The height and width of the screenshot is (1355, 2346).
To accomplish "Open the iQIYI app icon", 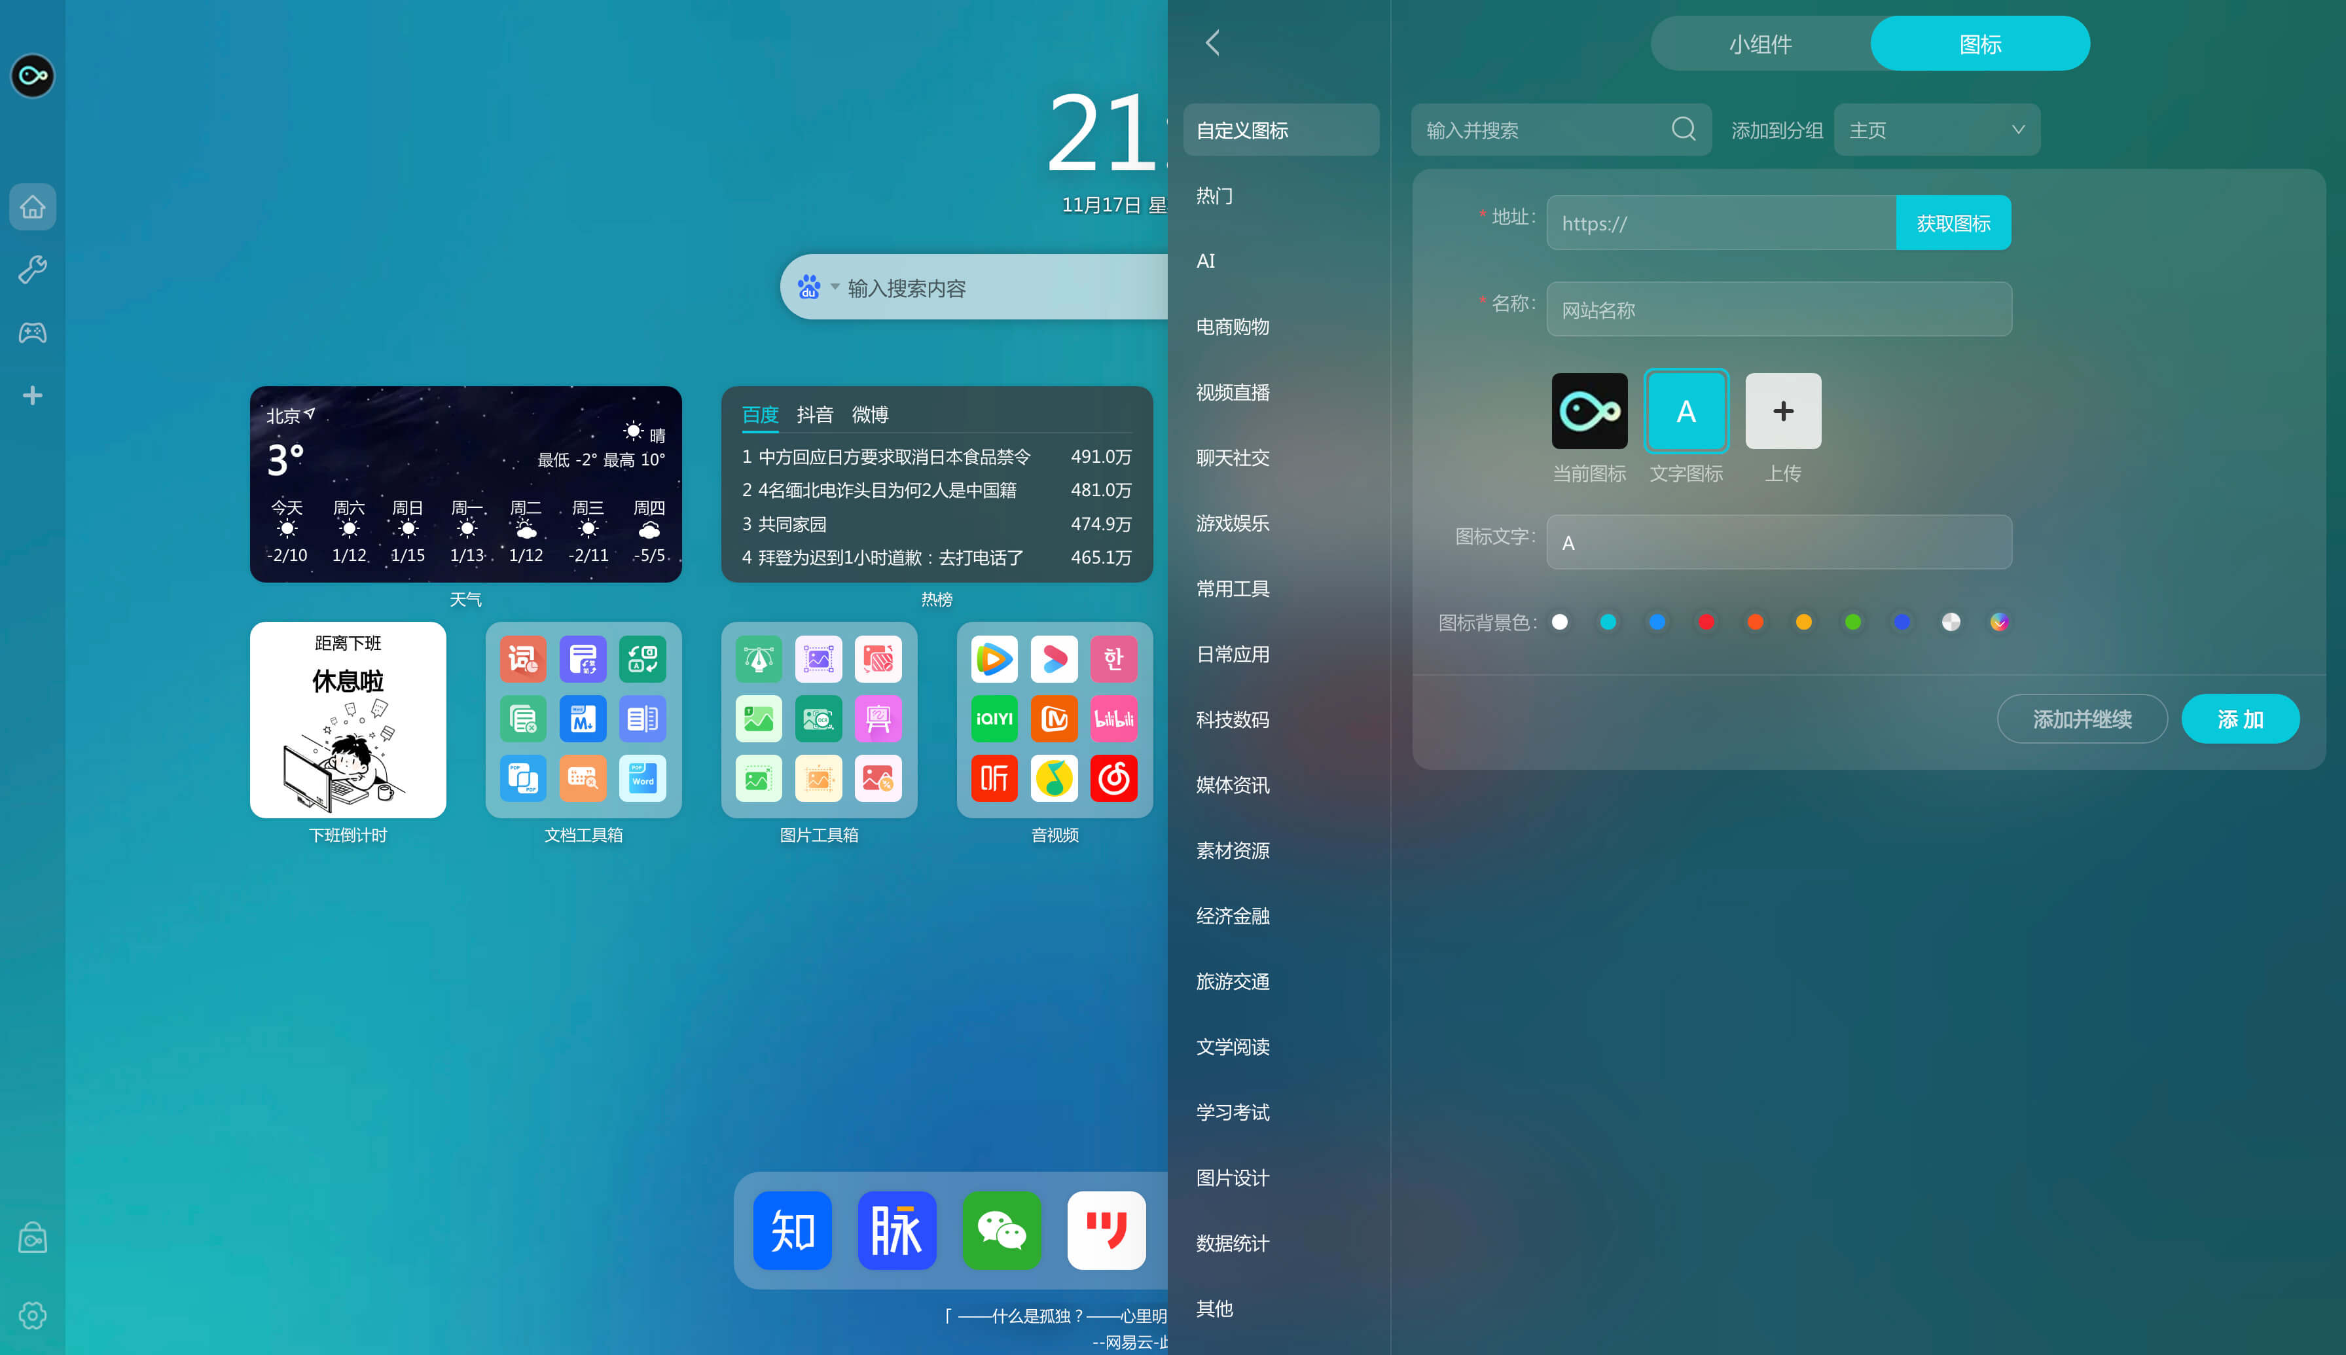I will point(994,719).
